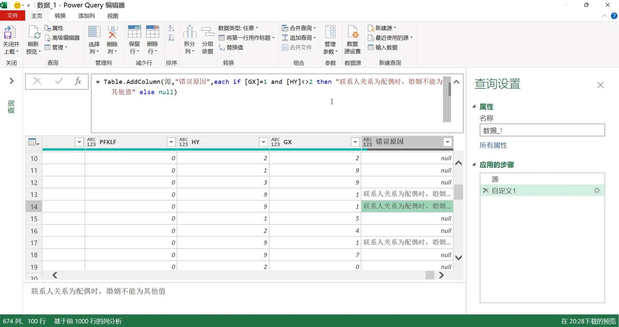
Task: Change the HY column data type icon
Action: (x=183, y=142)
